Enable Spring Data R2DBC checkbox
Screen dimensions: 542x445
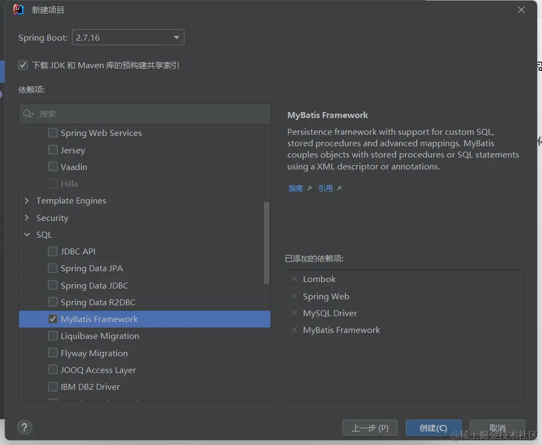[53, 302]
